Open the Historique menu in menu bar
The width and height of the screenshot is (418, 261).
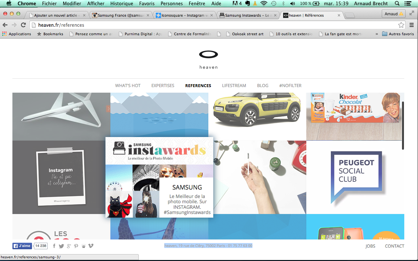click(121, 4)
